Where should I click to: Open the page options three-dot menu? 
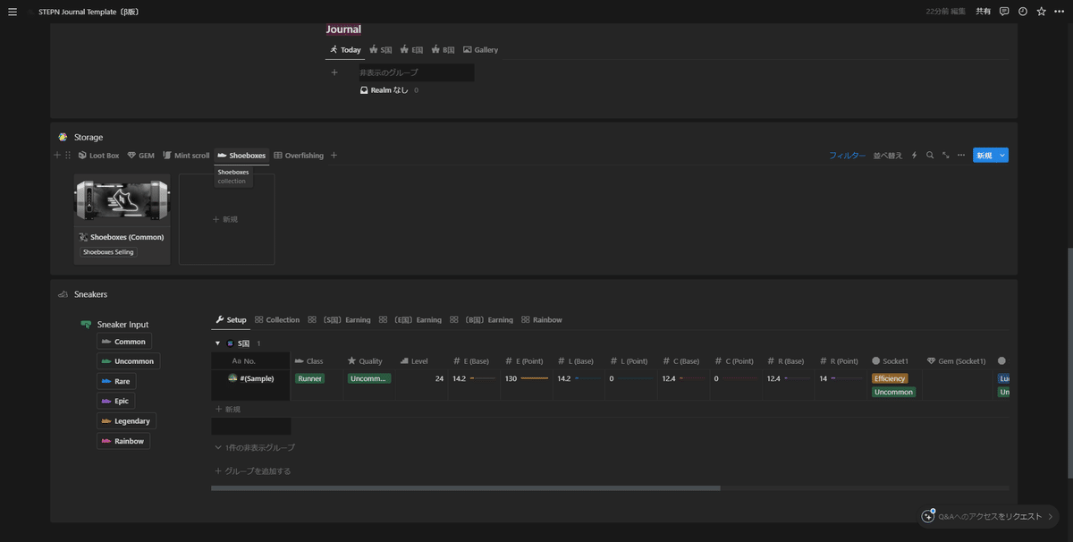point(1059,12)
